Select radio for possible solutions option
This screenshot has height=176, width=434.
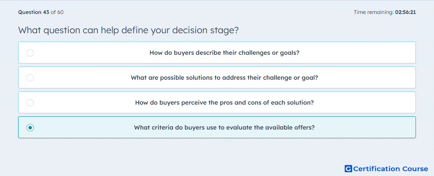[30, 77]
